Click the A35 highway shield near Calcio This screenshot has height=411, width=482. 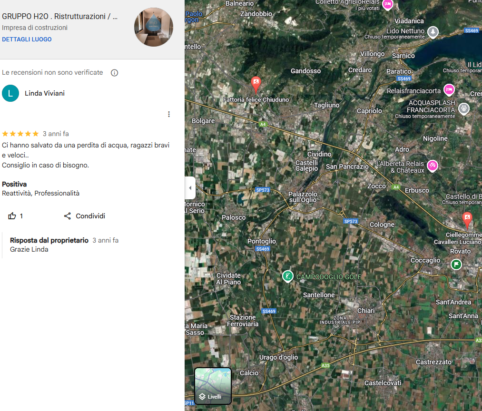pyautogui.click(x=325, y=365)
